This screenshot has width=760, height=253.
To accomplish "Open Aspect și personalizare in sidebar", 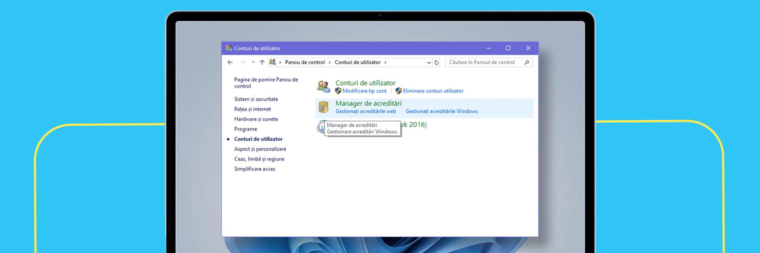I will click(260, 149).
